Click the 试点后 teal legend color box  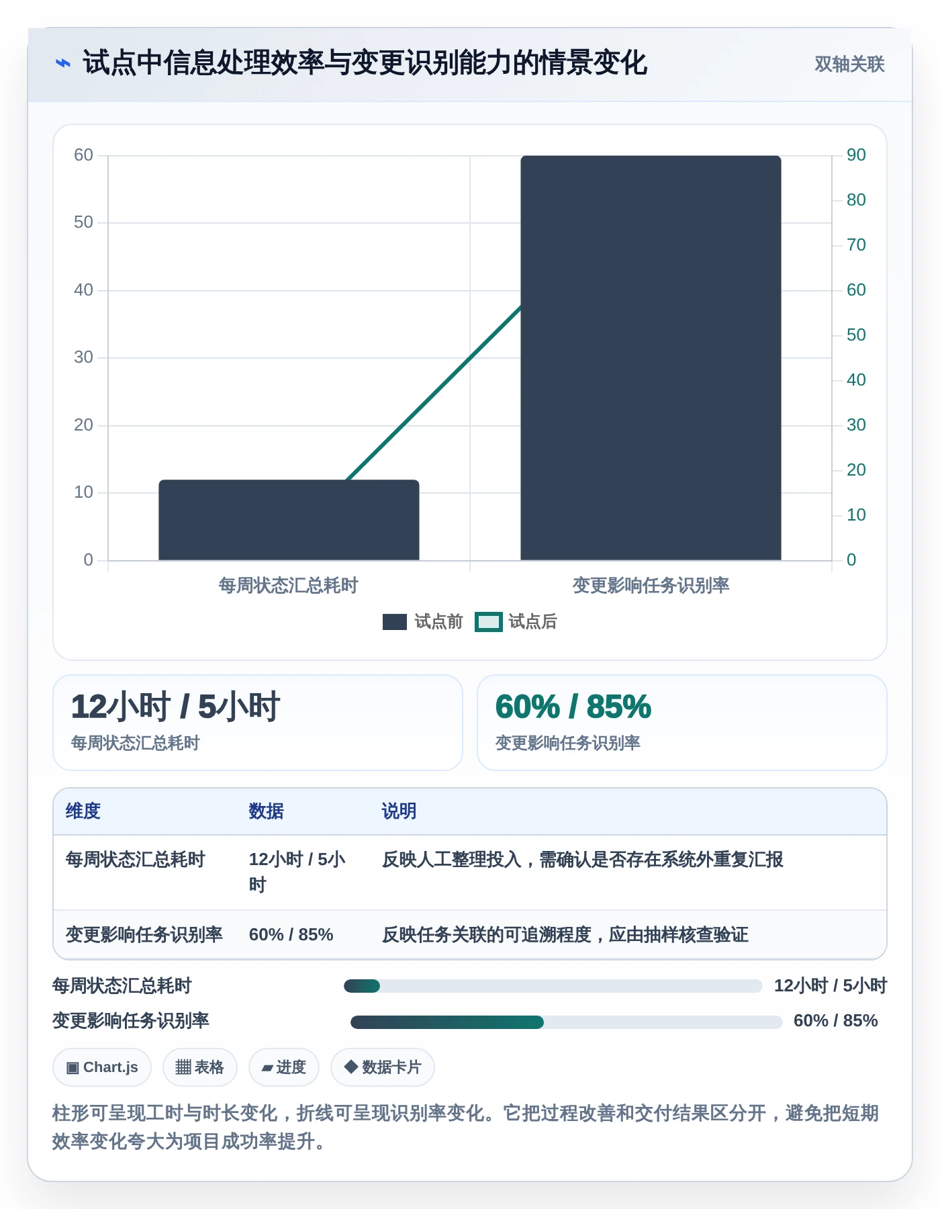[488, 622]
